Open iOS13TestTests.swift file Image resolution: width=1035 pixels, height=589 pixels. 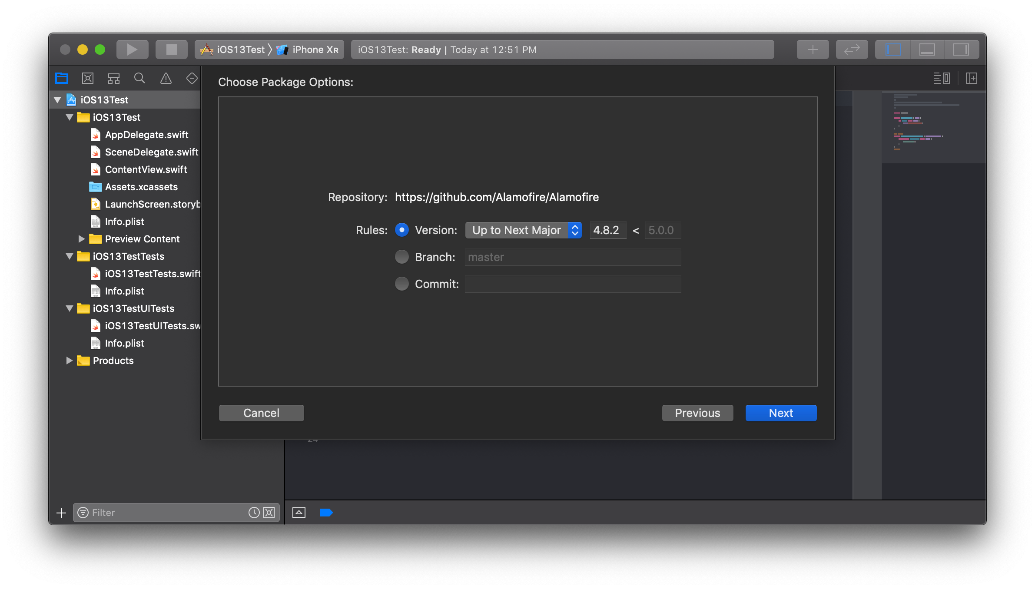pyautogui.click(x=145, y=274)
